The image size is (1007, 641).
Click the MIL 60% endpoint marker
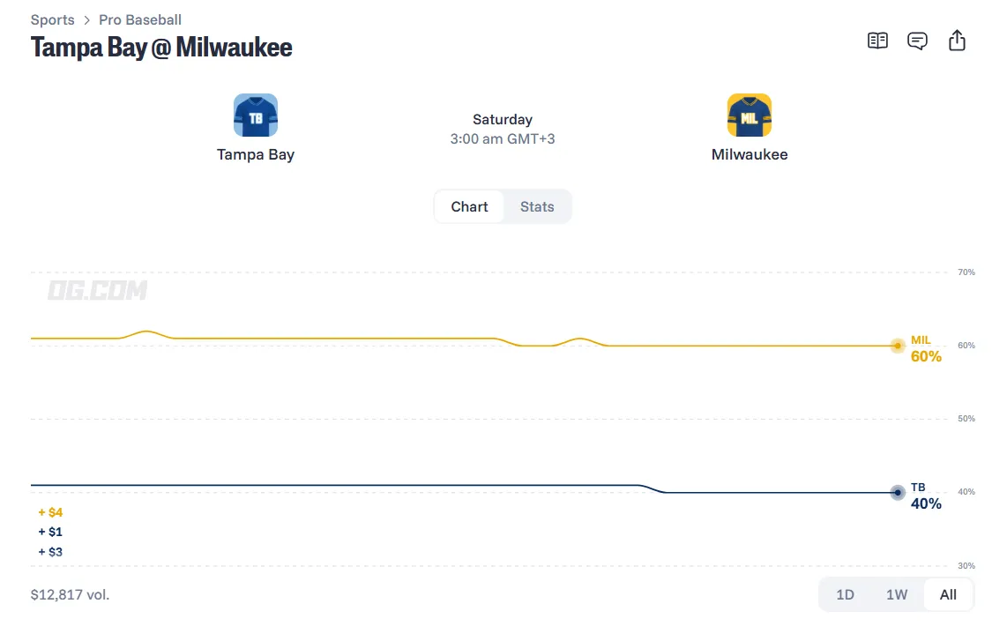tap(898, 346)
